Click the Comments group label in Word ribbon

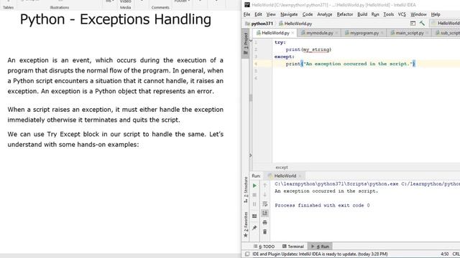tap(160, 7)
